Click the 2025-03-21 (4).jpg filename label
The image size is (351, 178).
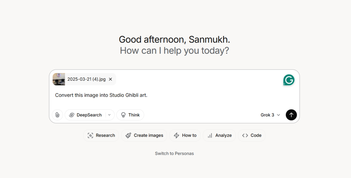coord(86,79)
